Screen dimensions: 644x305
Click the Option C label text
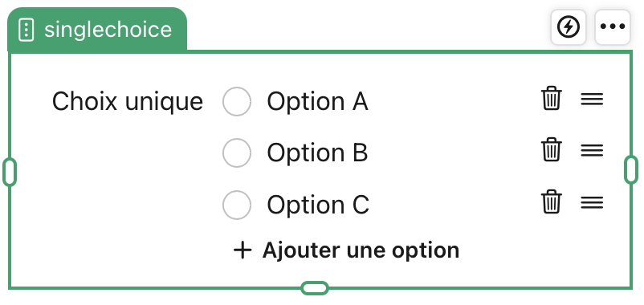[318, 205]
